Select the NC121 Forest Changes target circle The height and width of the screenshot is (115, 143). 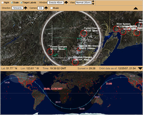[x=75, y=62]
